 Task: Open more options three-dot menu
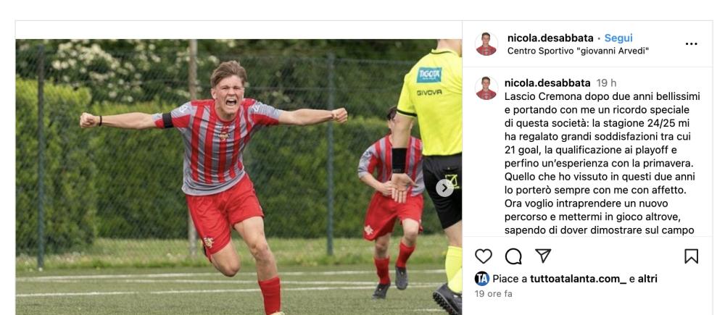(x=691, y=44)
